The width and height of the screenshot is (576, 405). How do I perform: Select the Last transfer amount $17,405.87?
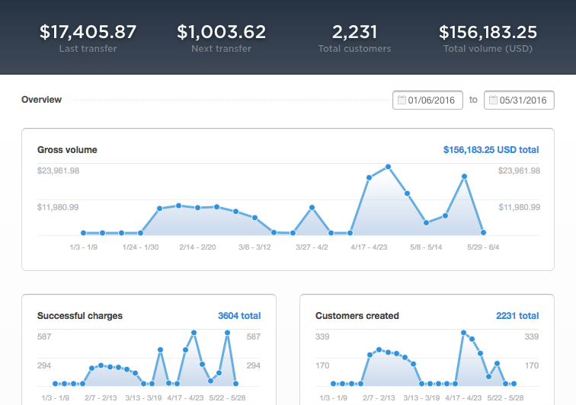[88, 32]
